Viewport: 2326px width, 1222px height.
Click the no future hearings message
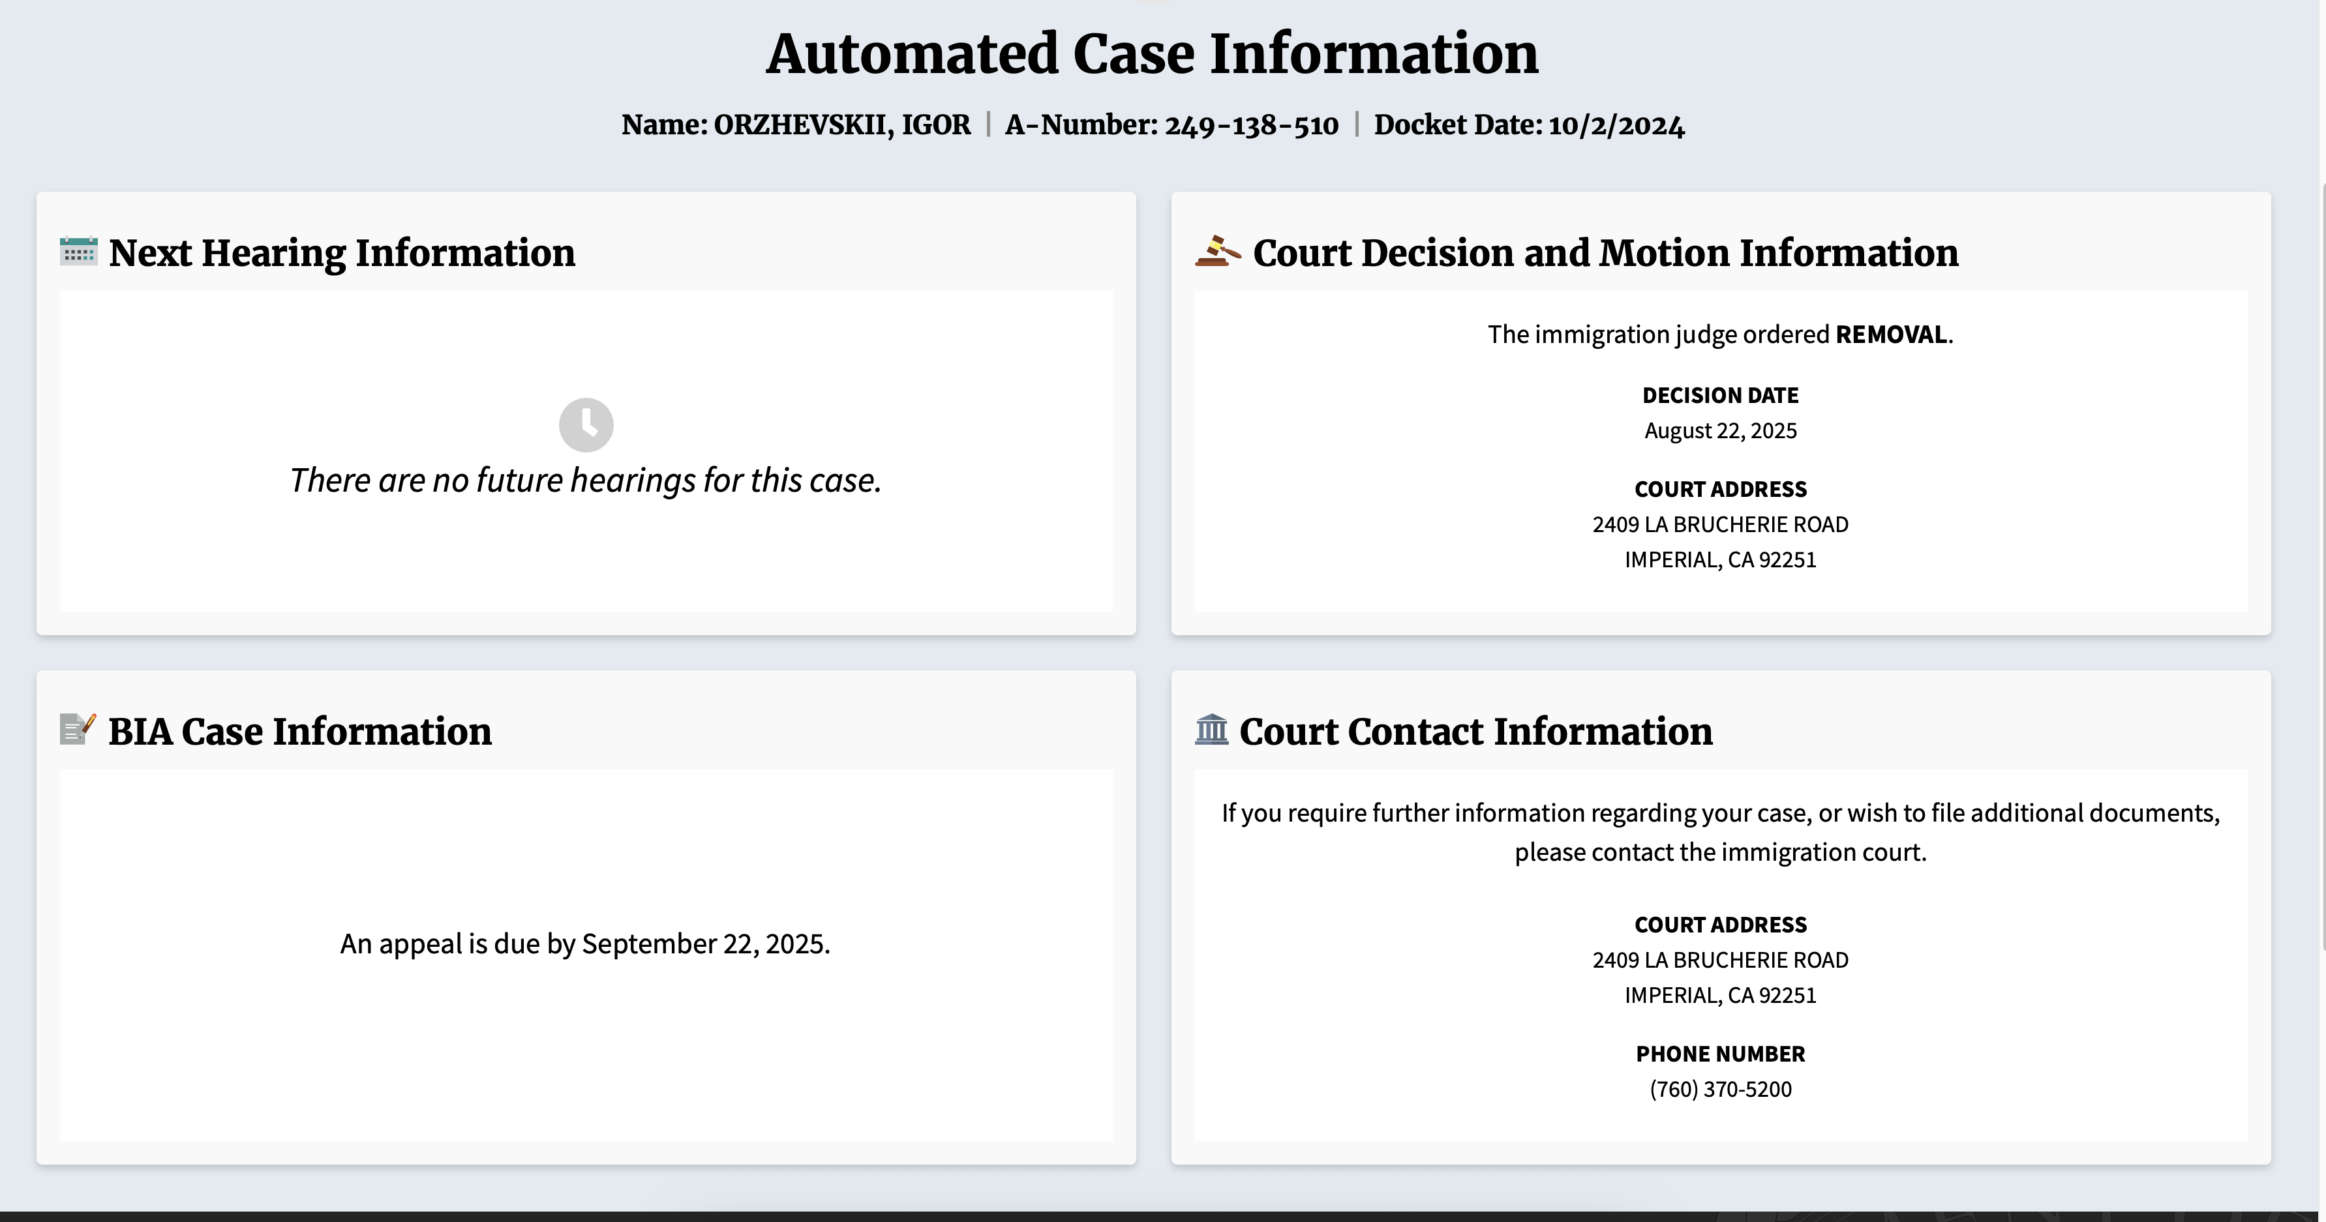[x=585, y=480]
